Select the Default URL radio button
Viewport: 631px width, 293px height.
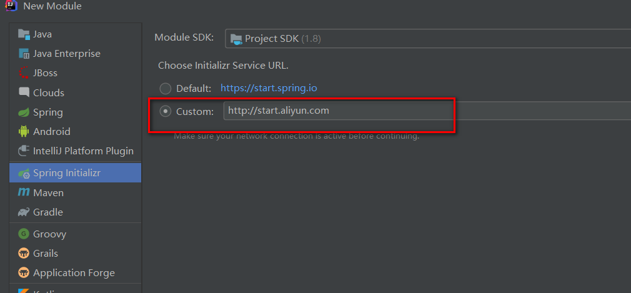166,89
